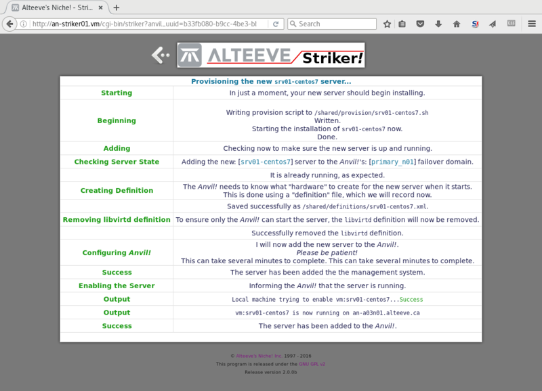Show bookmarks list icon

(402, 24)
